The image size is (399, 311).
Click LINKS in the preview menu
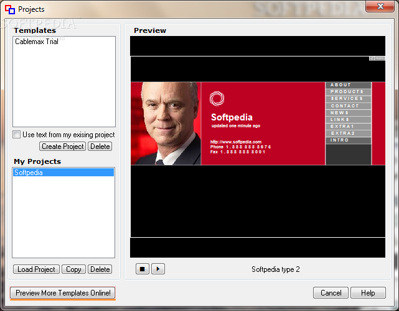pos(348,119)
